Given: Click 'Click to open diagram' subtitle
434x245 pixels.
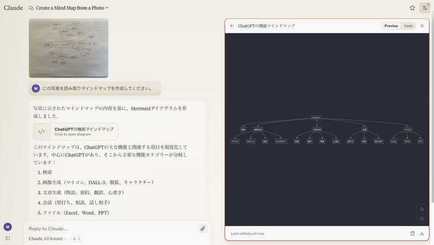Looking at the screenshot, I should tap(73, 134).
